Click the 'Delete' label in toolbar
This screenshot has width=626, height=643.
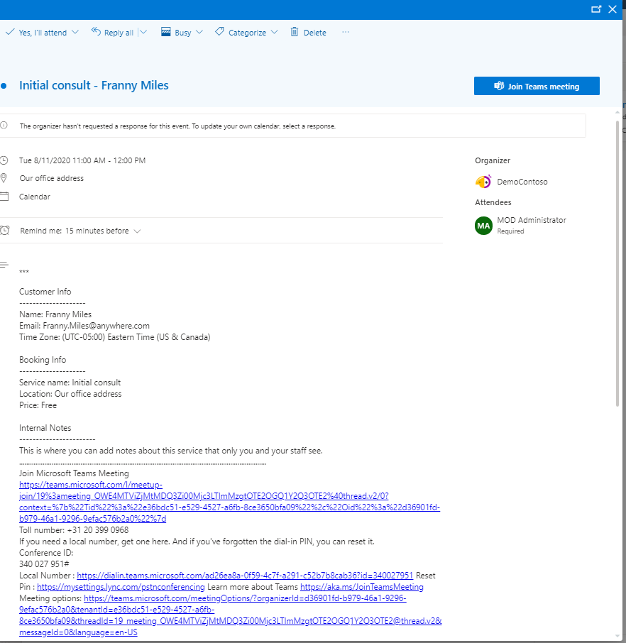314,33
